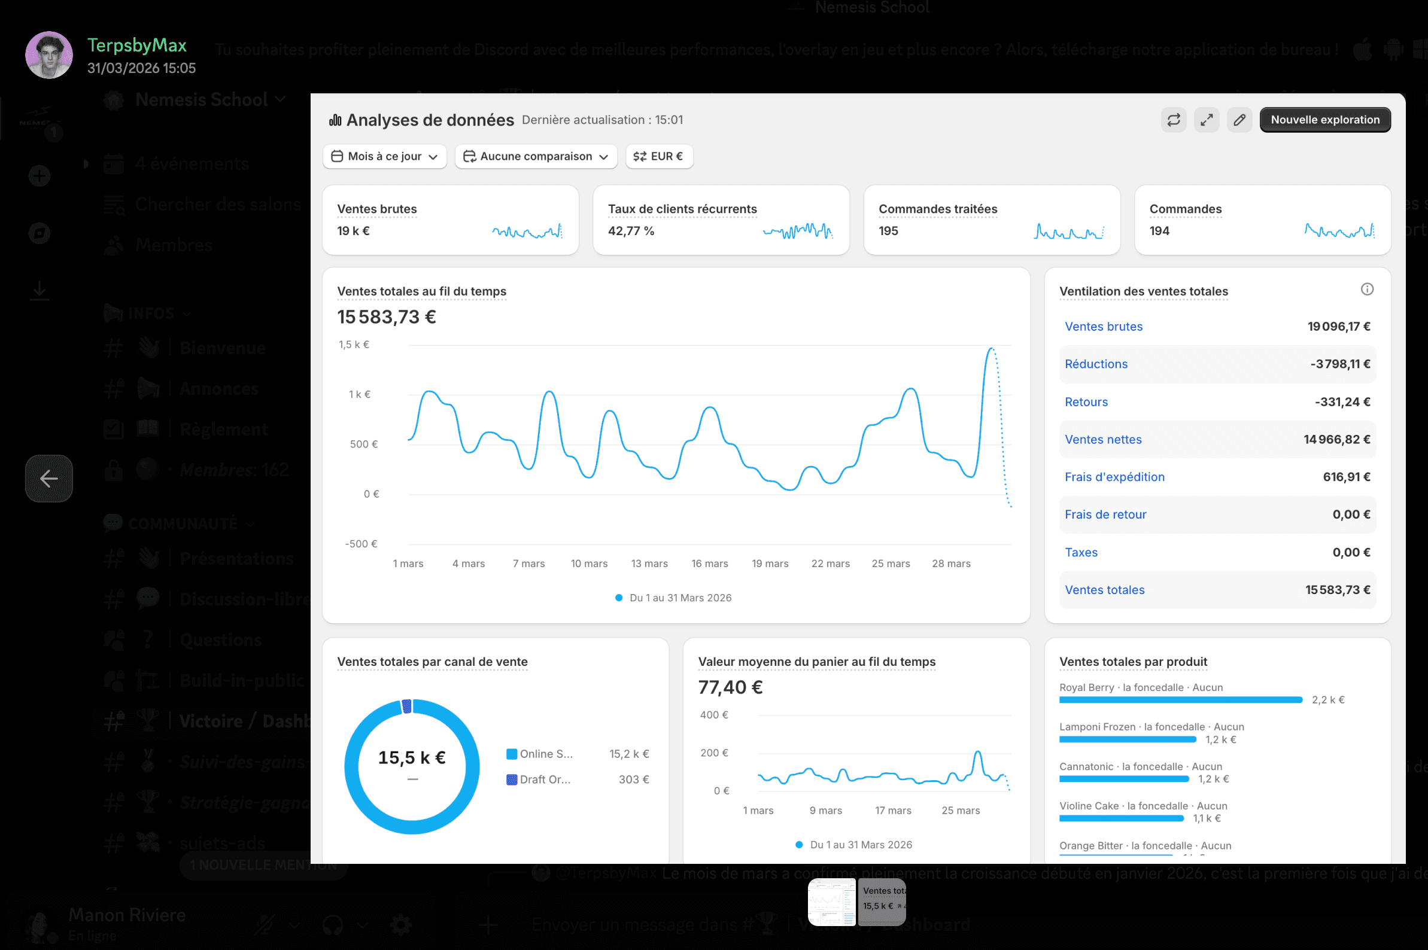Viewport: 1428px width, 950px height.
Task: Select the first image thumbnail at the bottom
Action: tap(831, 902)
